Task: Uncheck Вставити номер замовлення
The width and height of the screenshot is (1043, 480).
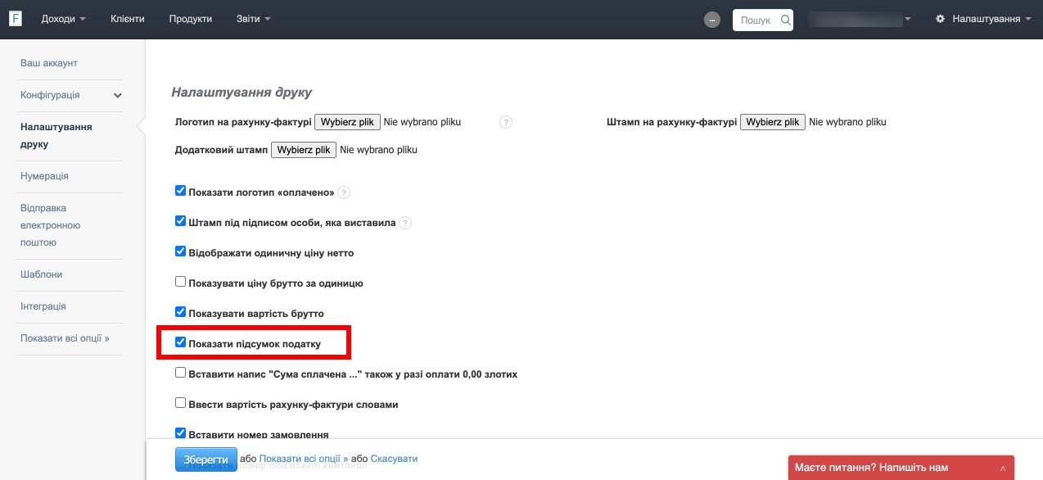Action: pyautogui.click(x=181, y=433)
